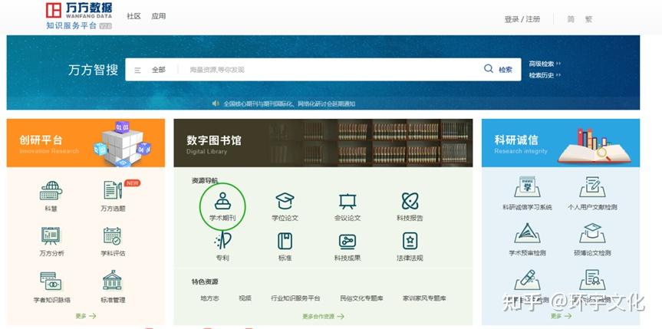Click the certificate document icon in 科研诚信 panel
Image resolution: width=662 pixels, height=329 pixels.
pyautogui.click(x=592, y=279)
